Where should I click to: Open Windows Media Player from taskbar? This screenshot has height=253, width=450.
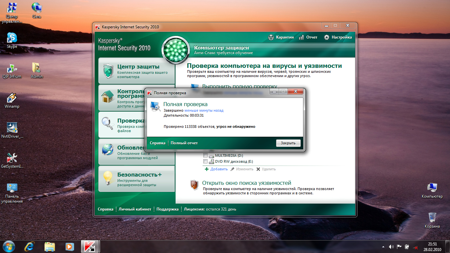click(x=70, y=246)
